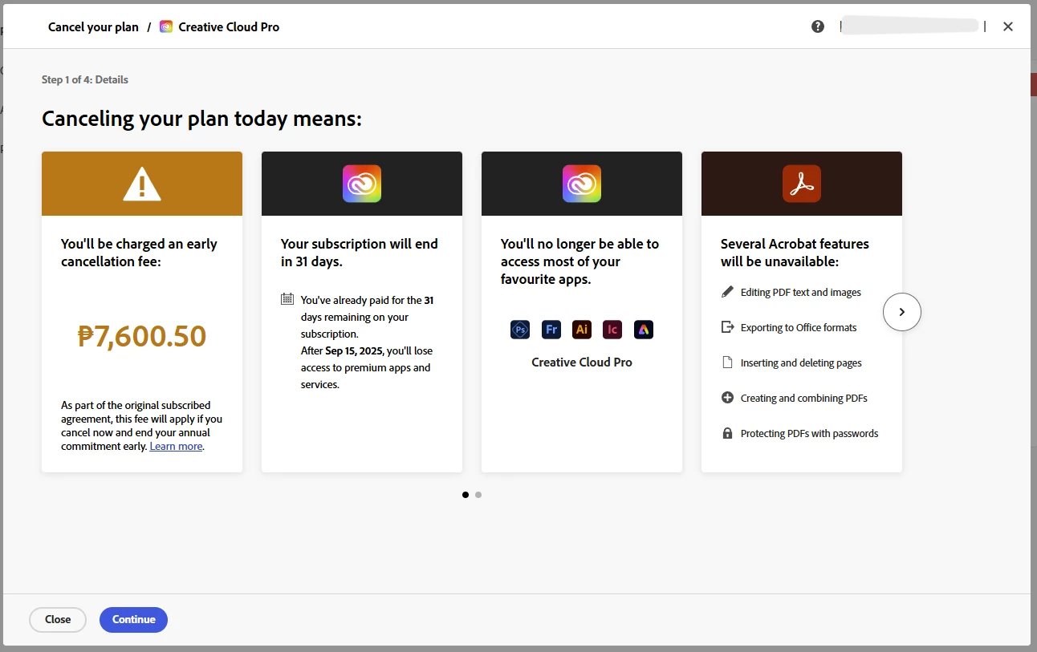Click the page icon for inserting pages
The width and height of the screenshot is (1037, 652).
[727, 362]
